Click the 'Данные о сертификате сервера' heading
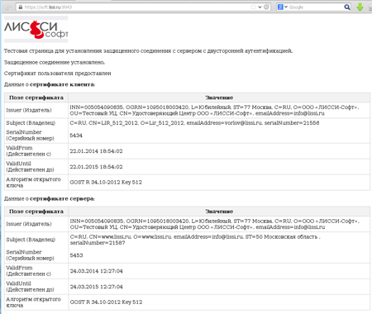Screen dimensions: 372x314 [50, 198]
